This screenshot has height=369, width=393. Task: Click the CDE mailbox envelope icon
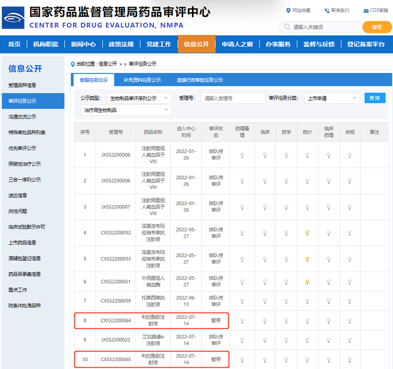(366, 10)
